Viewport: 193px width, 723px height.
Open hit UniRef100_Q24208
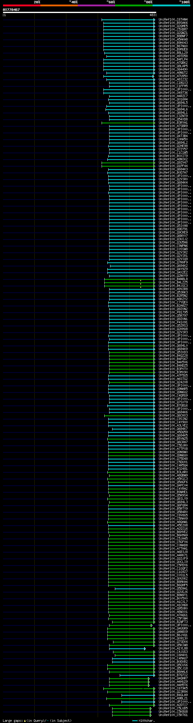coord(173,382)
